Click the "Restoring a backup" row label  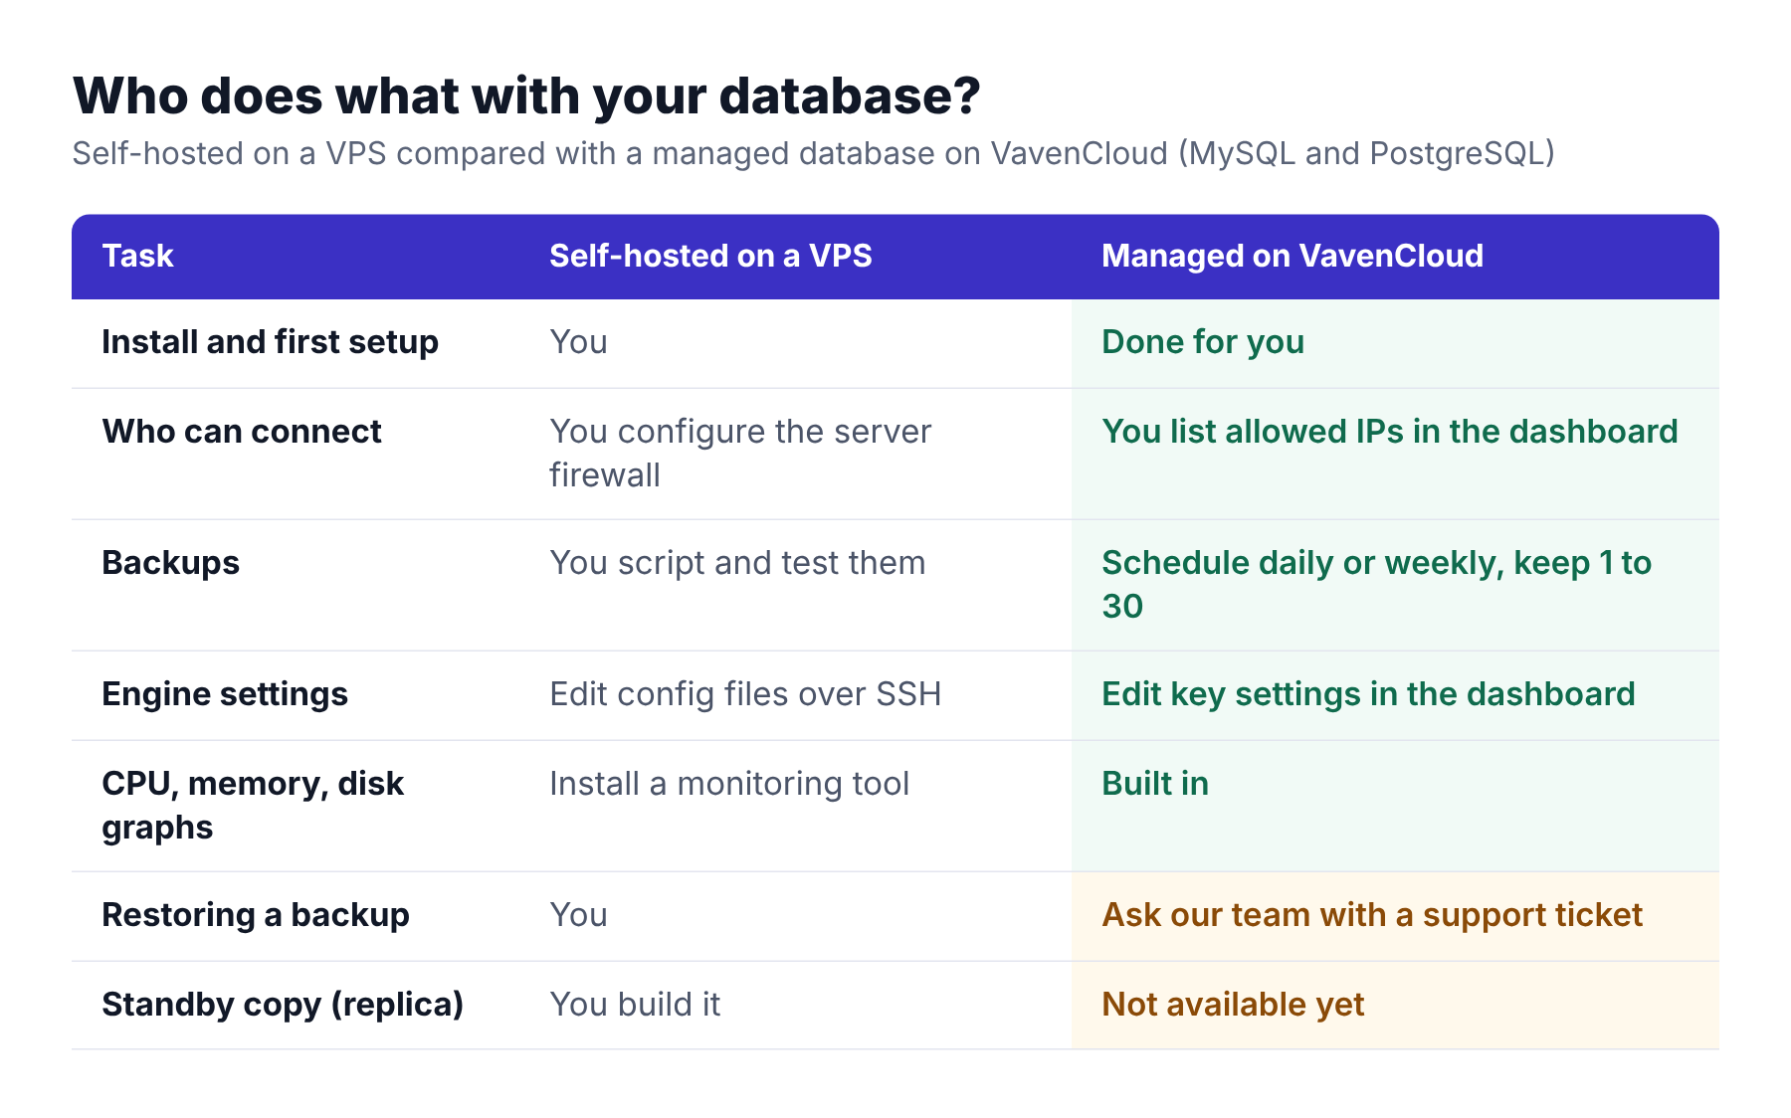[x=256, y=915]
